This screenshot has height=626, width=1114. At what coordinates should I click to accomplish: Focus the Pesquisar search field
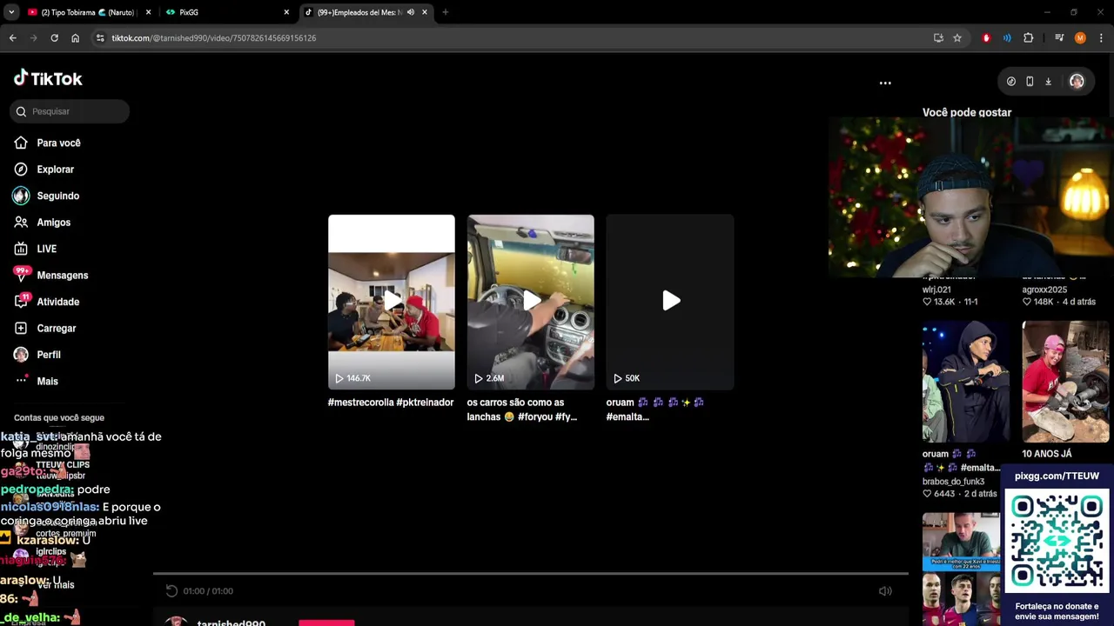click(71, 111)
